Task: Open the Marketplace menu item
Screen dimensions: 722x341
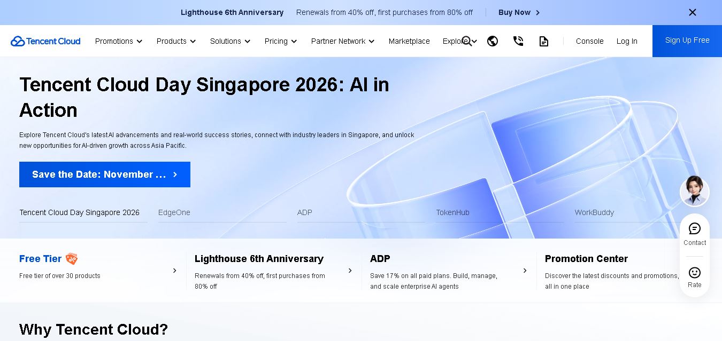Action: pos(409,41)
